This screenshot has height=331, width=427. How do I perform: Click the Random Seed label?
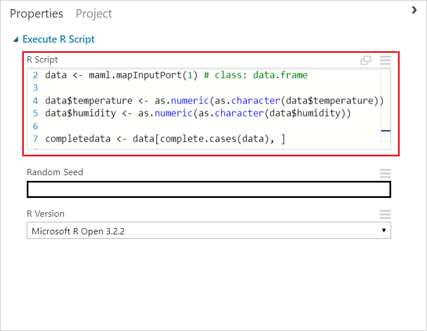[55, 172]
